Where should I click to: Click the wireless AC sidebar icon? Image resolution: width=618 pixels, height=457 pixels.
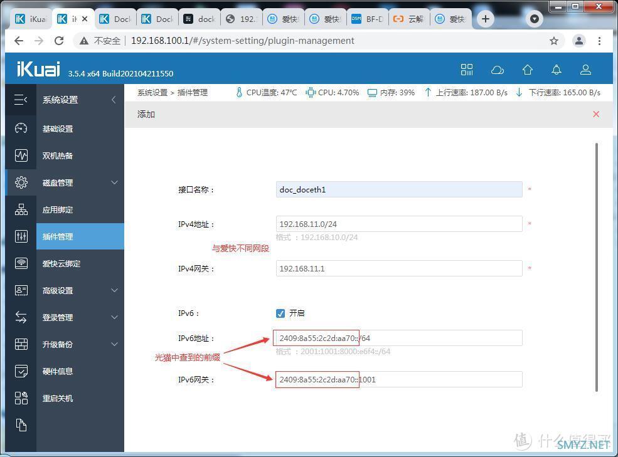[21, 263]
